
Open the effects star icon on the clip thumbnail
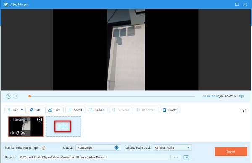(17, 133)
